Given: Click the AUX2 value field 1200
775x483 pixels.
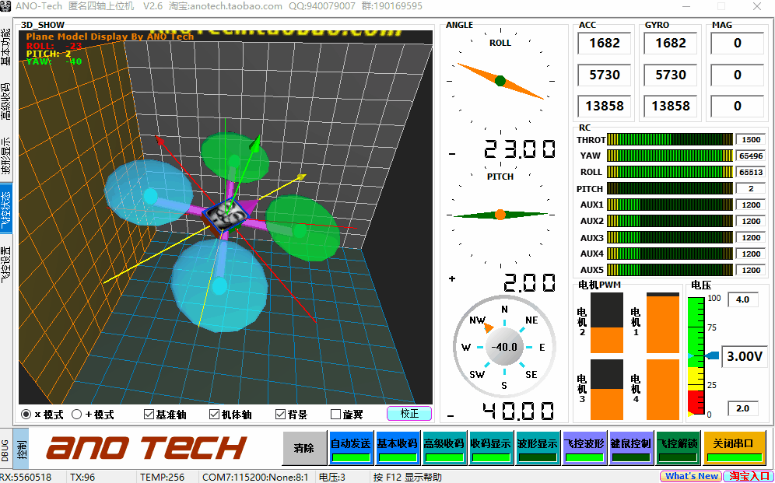Looking at the screenshot, I should 750,221.
